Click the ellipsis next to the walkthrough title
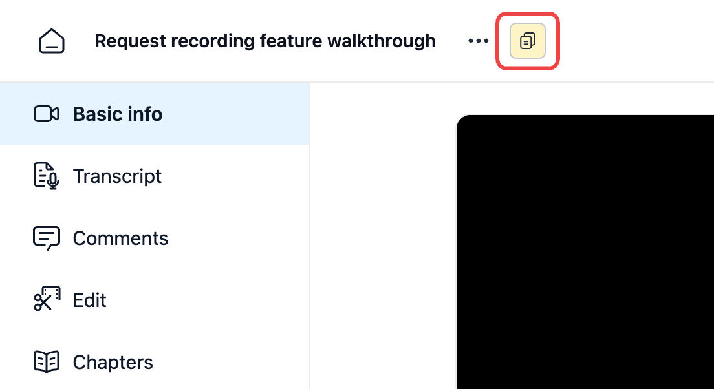Image resolution: width=714 pixels, height=389 pixels. (478, 40)
